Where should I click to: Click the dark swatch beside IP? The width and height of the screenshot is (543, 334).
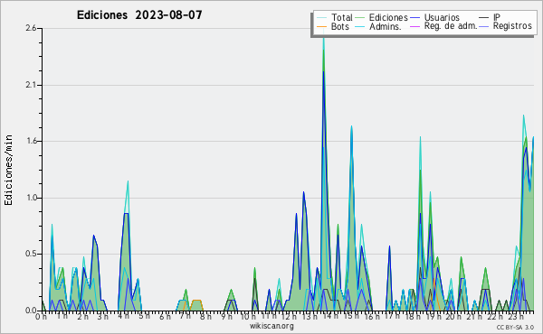click(484, 18)
